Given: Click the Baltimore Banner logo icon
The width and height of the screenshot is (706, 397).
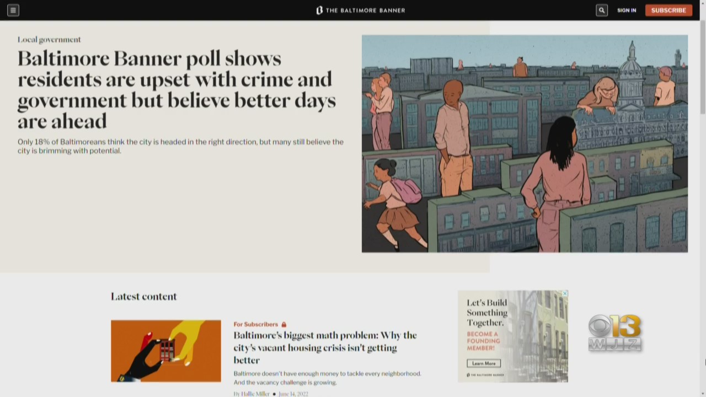Looking at the screenshot, I should (319, 10).
